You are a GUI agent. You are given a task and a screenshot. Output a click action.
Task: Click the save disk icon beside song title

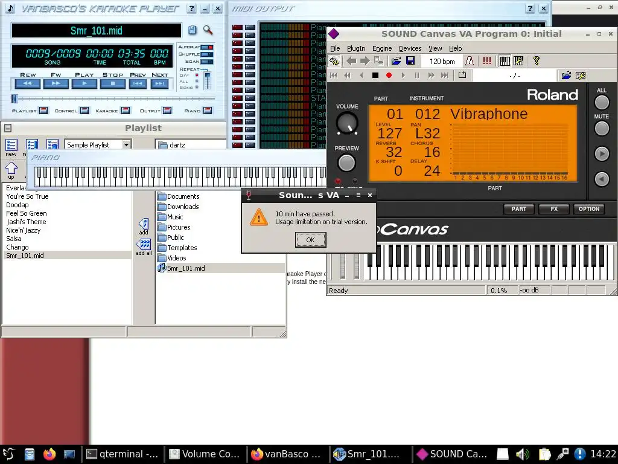(x=192, y=30)
